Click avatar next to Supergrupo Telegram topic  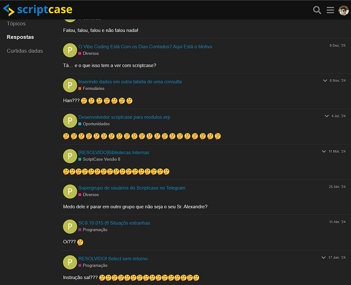click(x=70, y=191)
